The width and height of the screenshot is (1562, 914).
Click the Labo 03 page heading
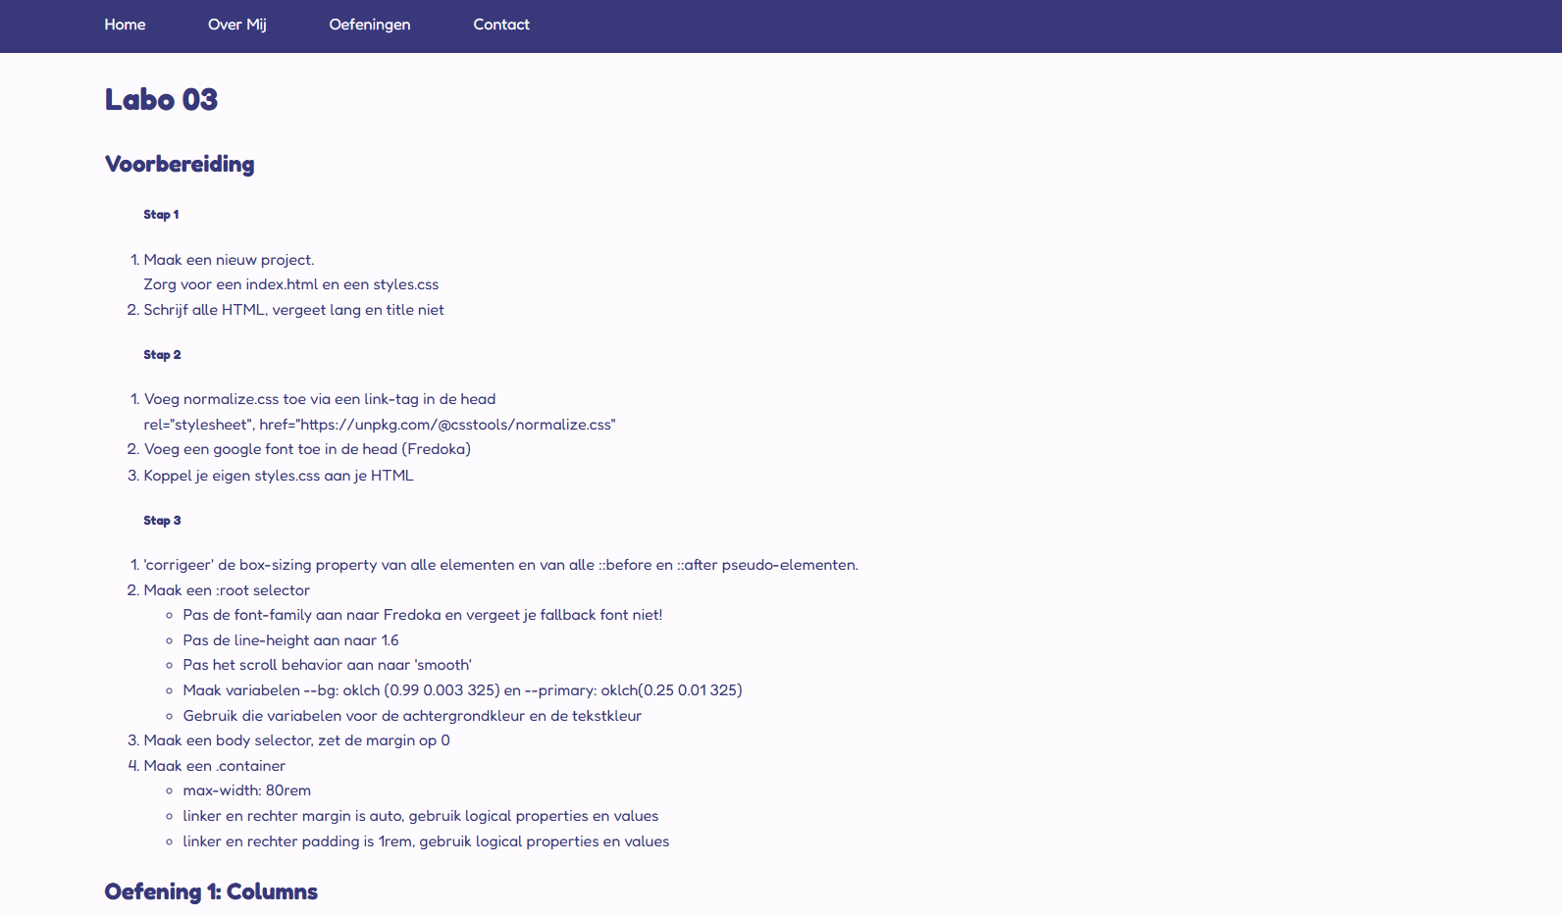pyautogui.click(x=161, y=99)
